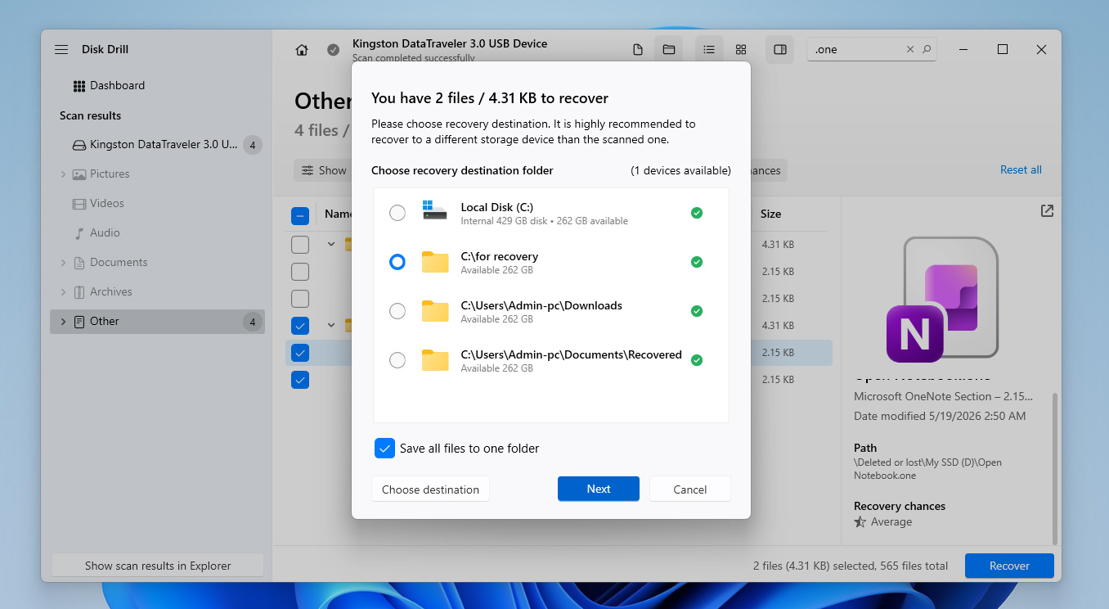This screenshot has height=609, width=1109.
Task: Toggle the select-all checkbox in the file list header
Action: click(300, 216)
